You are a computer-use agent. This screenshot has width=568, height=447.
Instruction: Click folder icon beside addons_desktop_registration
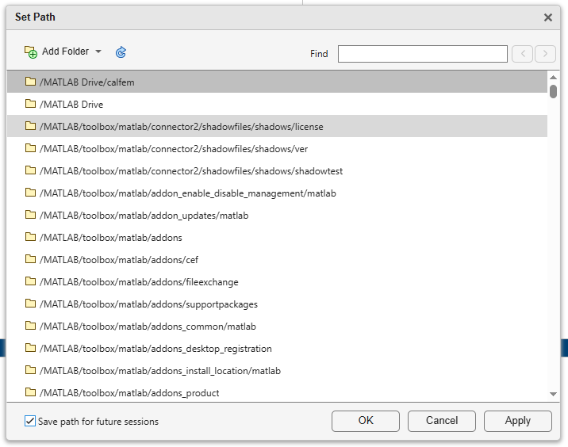(30, 347)
